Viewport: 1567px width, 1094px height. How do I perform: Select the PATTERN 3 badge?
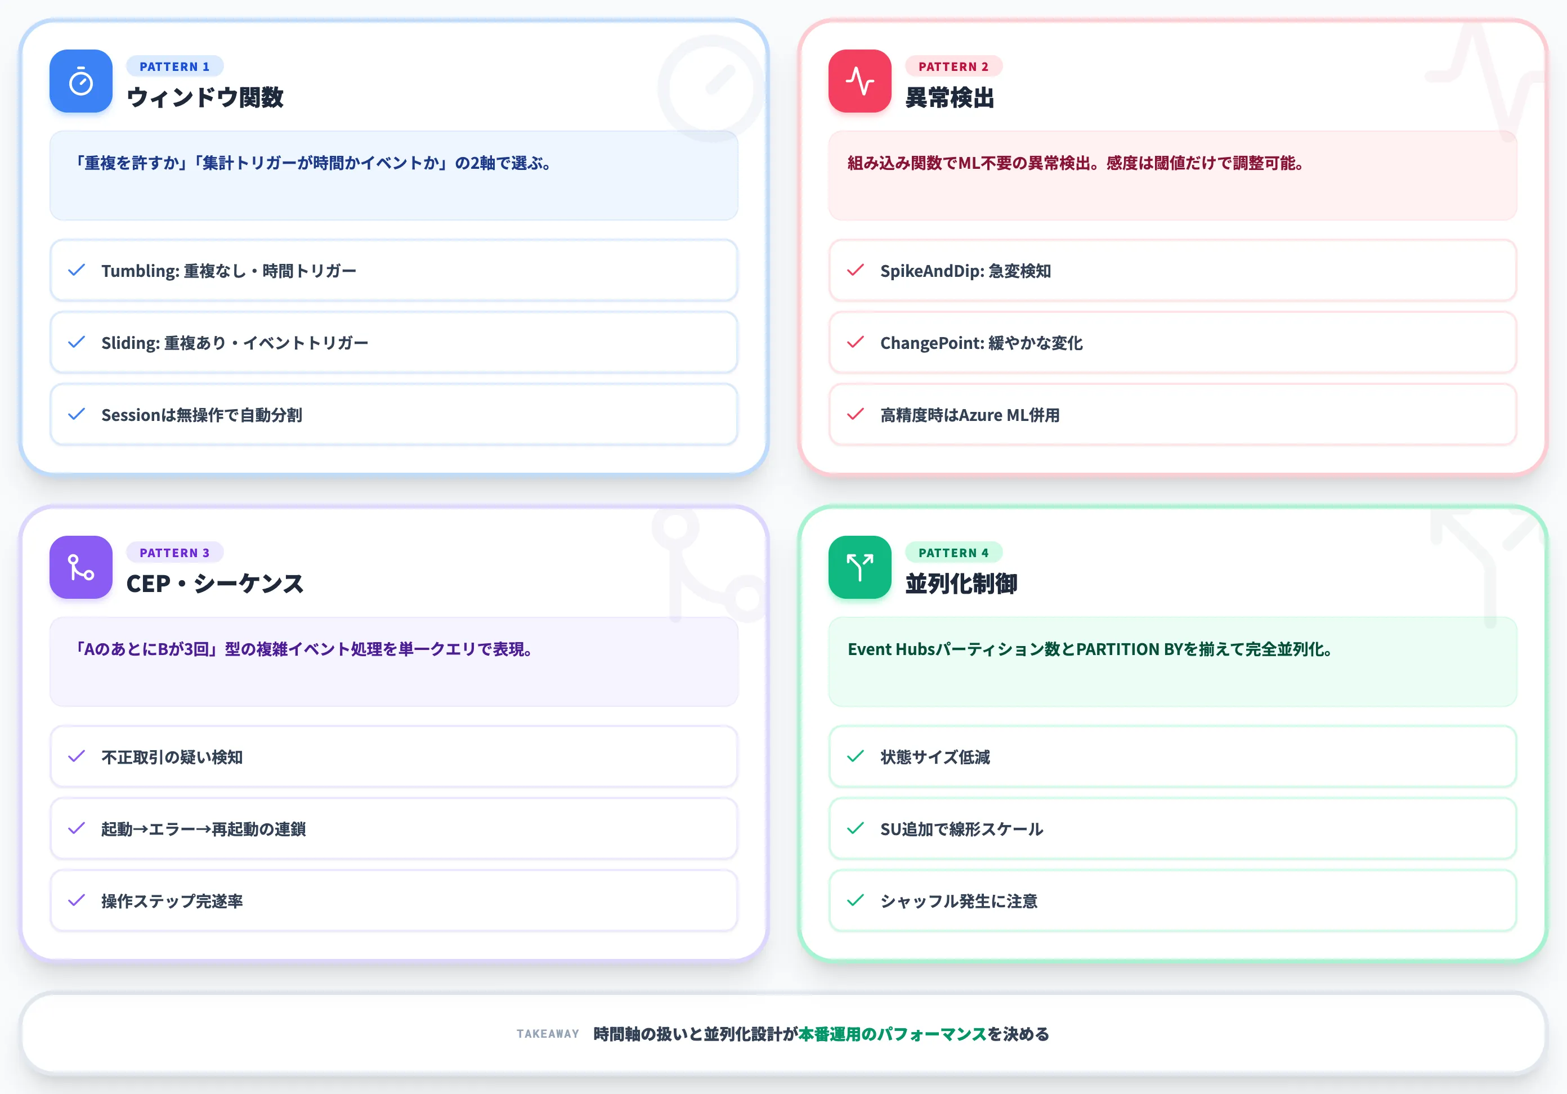[174, 552]
